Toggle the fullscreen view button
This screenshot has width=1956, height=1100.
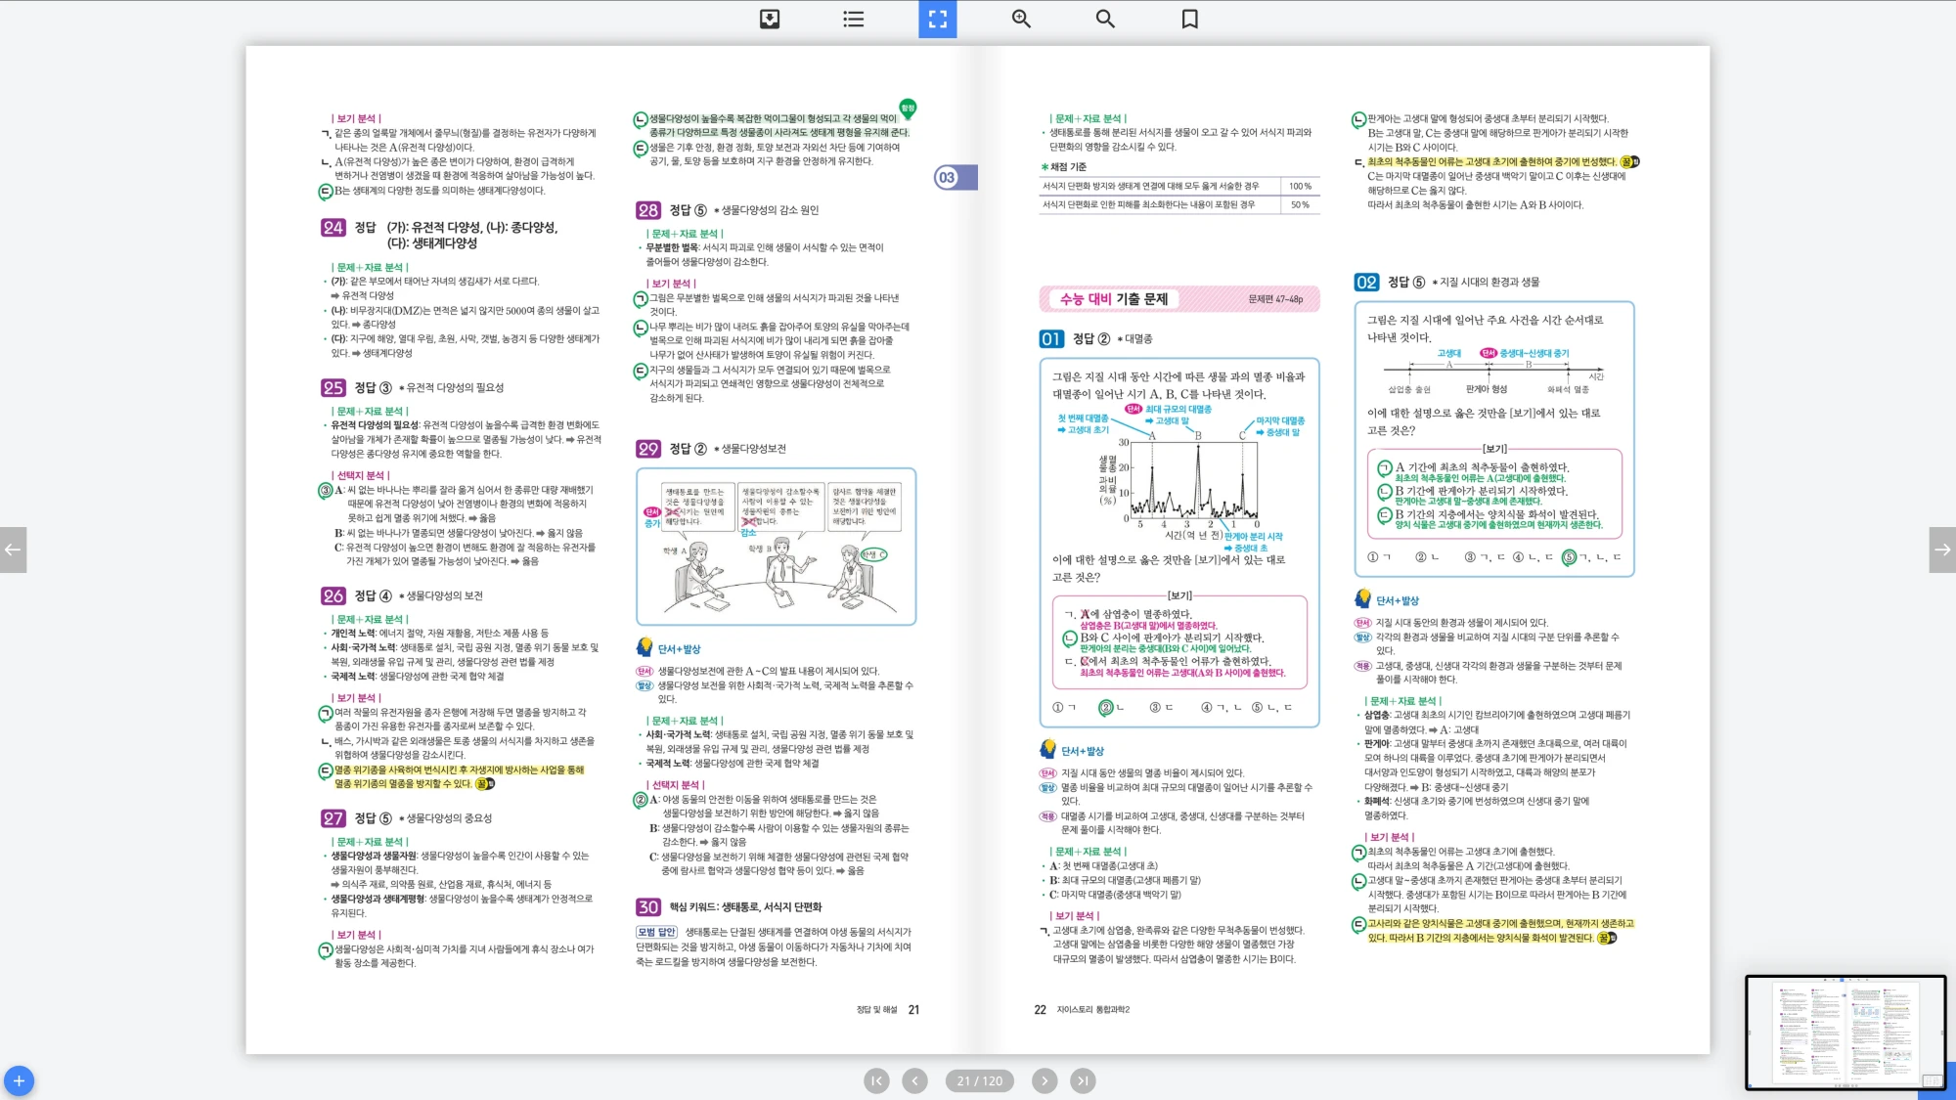[x=937, y=19]
